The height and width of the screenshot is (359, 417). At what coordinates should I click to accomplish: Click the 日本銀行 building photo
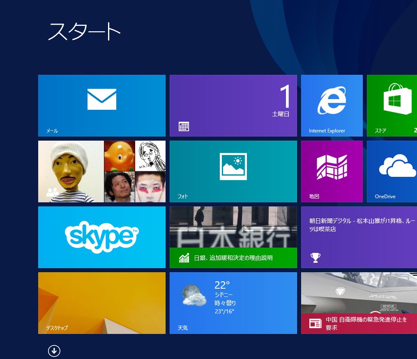point(233,227)
